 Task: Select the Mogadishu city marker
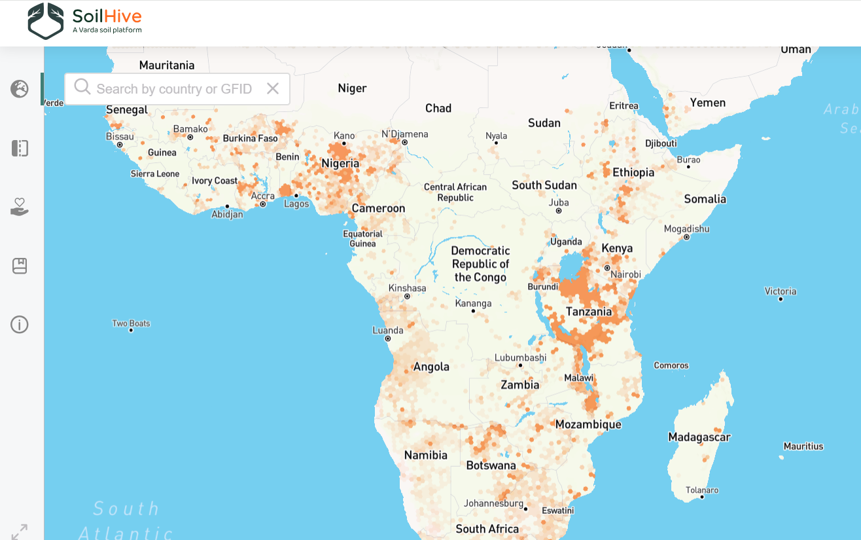point(686,237)
